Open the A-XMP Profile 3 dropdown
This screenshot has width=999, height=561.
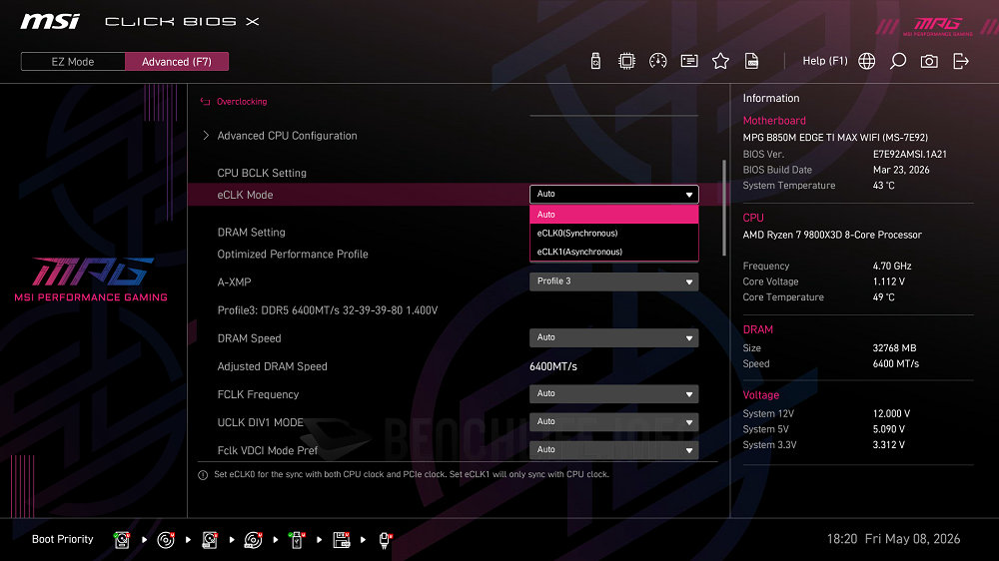click(x=614, y=281)
